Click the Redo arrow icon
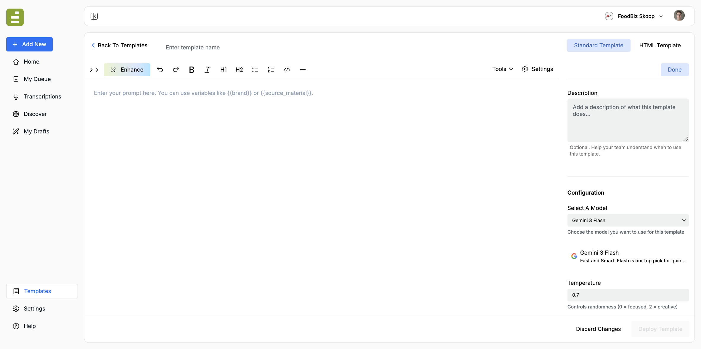Viewport: 701px width, 349px height. (176, 70)
